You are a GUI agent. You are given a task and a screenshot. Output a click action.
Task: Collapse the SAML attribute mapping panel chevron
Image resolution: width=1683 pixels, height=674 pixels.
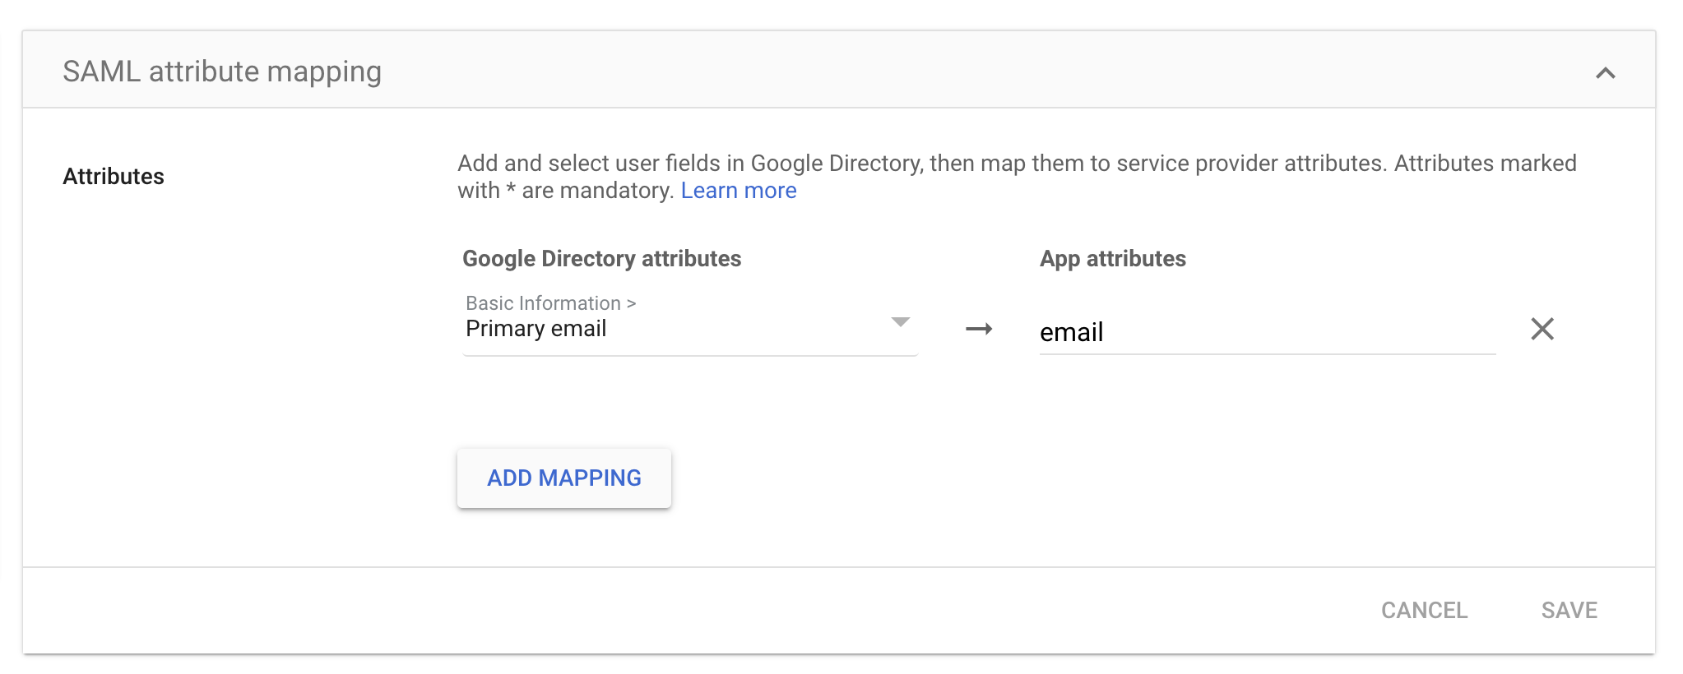[x=1605, y=73]
